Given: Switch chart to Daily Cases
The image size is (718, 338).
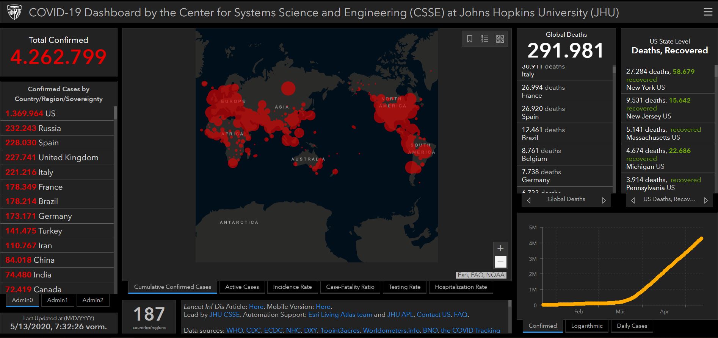Looking at the screenshot, I should click(x=632, y=326).
